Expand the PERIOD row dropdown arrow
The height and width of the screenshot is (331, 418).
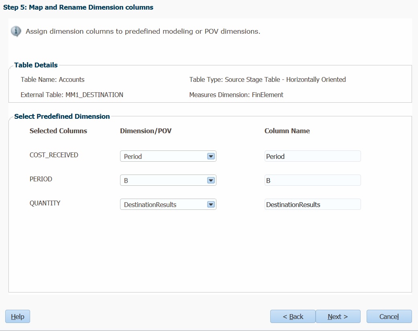[211, 181]
